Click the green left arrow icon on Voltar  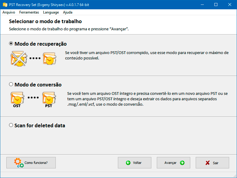128,163
